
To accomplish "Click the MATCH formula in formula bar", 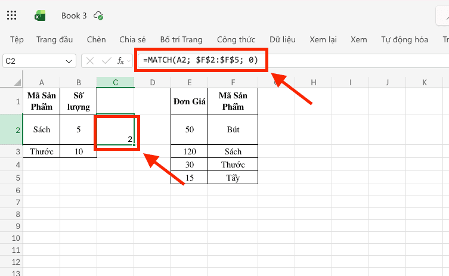I will click(201, 60).
